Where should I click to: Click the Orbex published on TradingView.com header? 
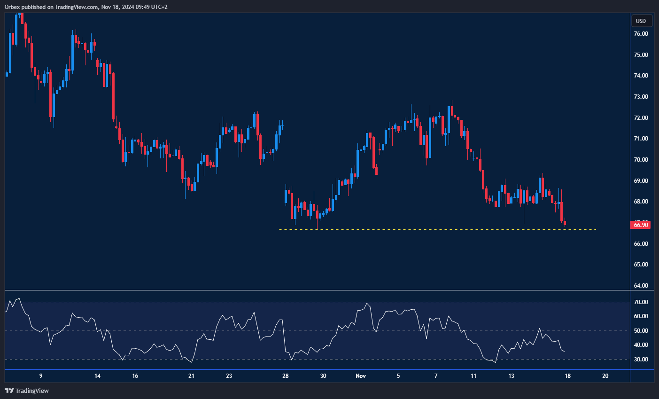point(86,7)
